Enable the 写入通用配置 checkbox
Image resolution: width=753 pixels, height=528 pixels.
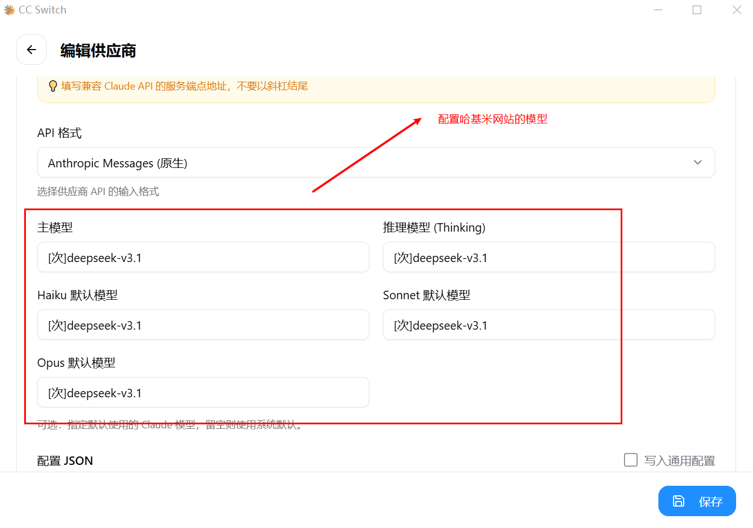pyautogui.click(x=631, y=460)
